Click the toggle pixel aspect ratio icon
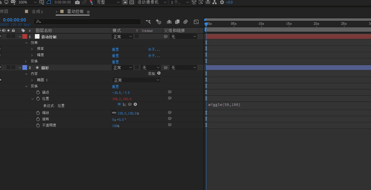371x190 pixels. point(194,2)
